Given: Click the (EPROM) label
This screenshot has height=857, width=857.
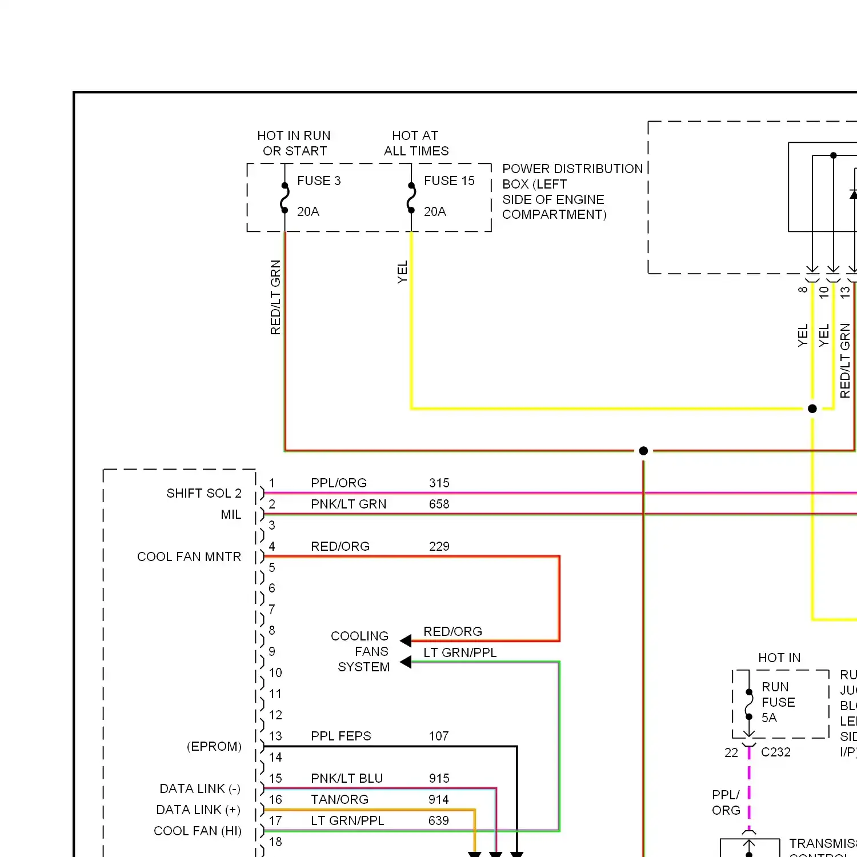Looking at the screenshot, I should (x=214, y=747).
